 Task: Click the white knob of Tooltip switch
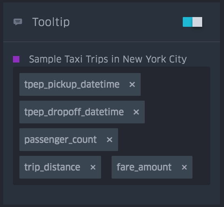tap(197, 22)
